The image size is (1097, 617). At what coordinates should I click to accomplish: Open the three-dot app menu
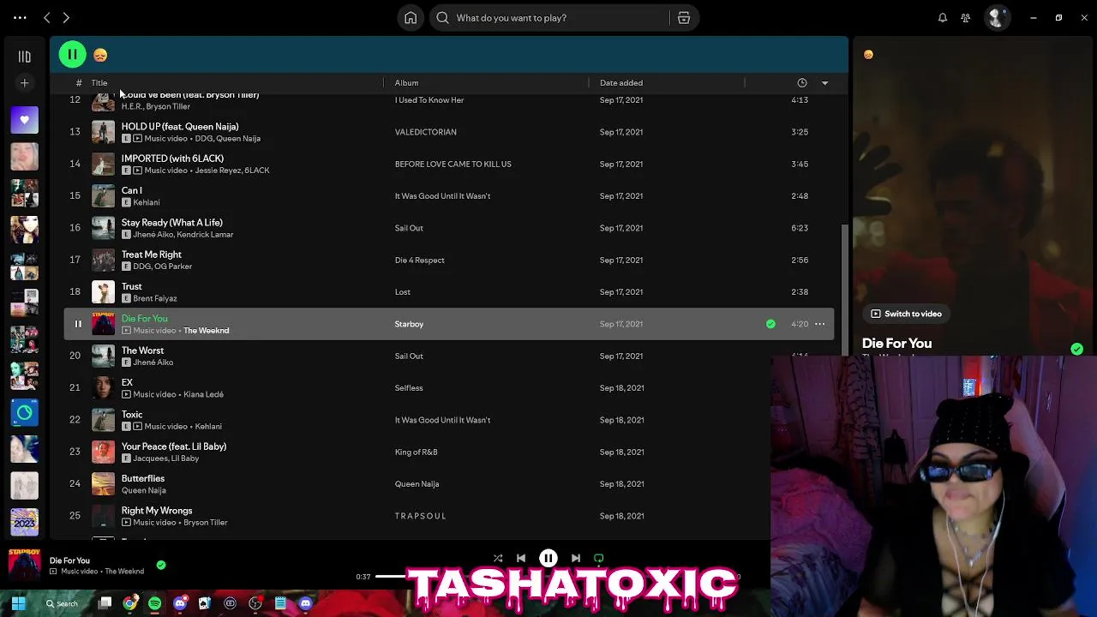coord(20,17)
